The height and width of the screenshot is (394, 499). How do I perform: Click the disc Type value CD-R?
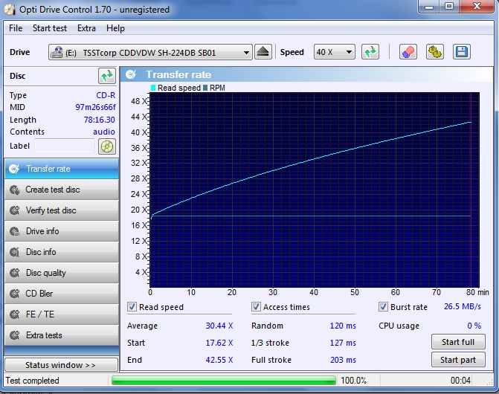click(x=106, y=95)
